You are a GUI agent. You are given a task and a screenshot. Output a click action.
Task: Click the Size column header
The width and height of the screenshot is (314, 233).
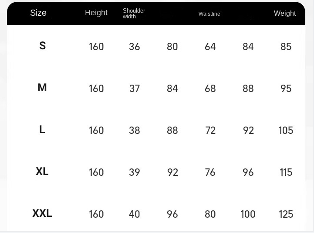click(38, 13)
